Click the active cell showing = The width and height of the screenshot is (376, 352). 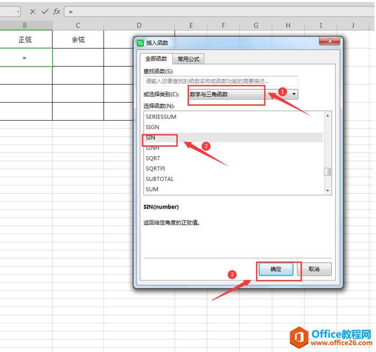(x=25, y=58)
